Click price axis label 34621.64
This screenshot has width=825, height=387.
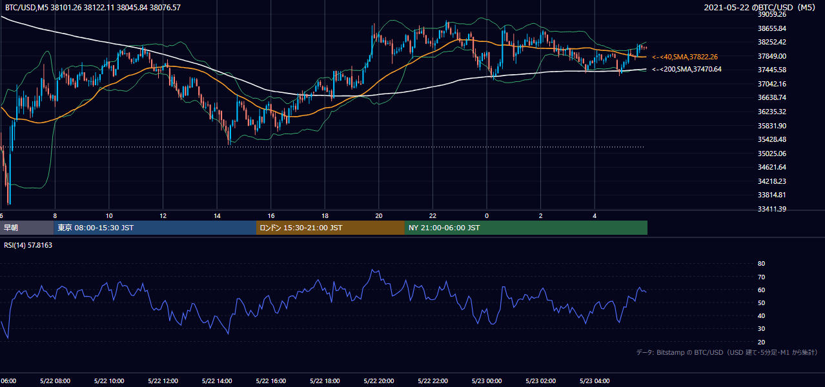point(772,167)
